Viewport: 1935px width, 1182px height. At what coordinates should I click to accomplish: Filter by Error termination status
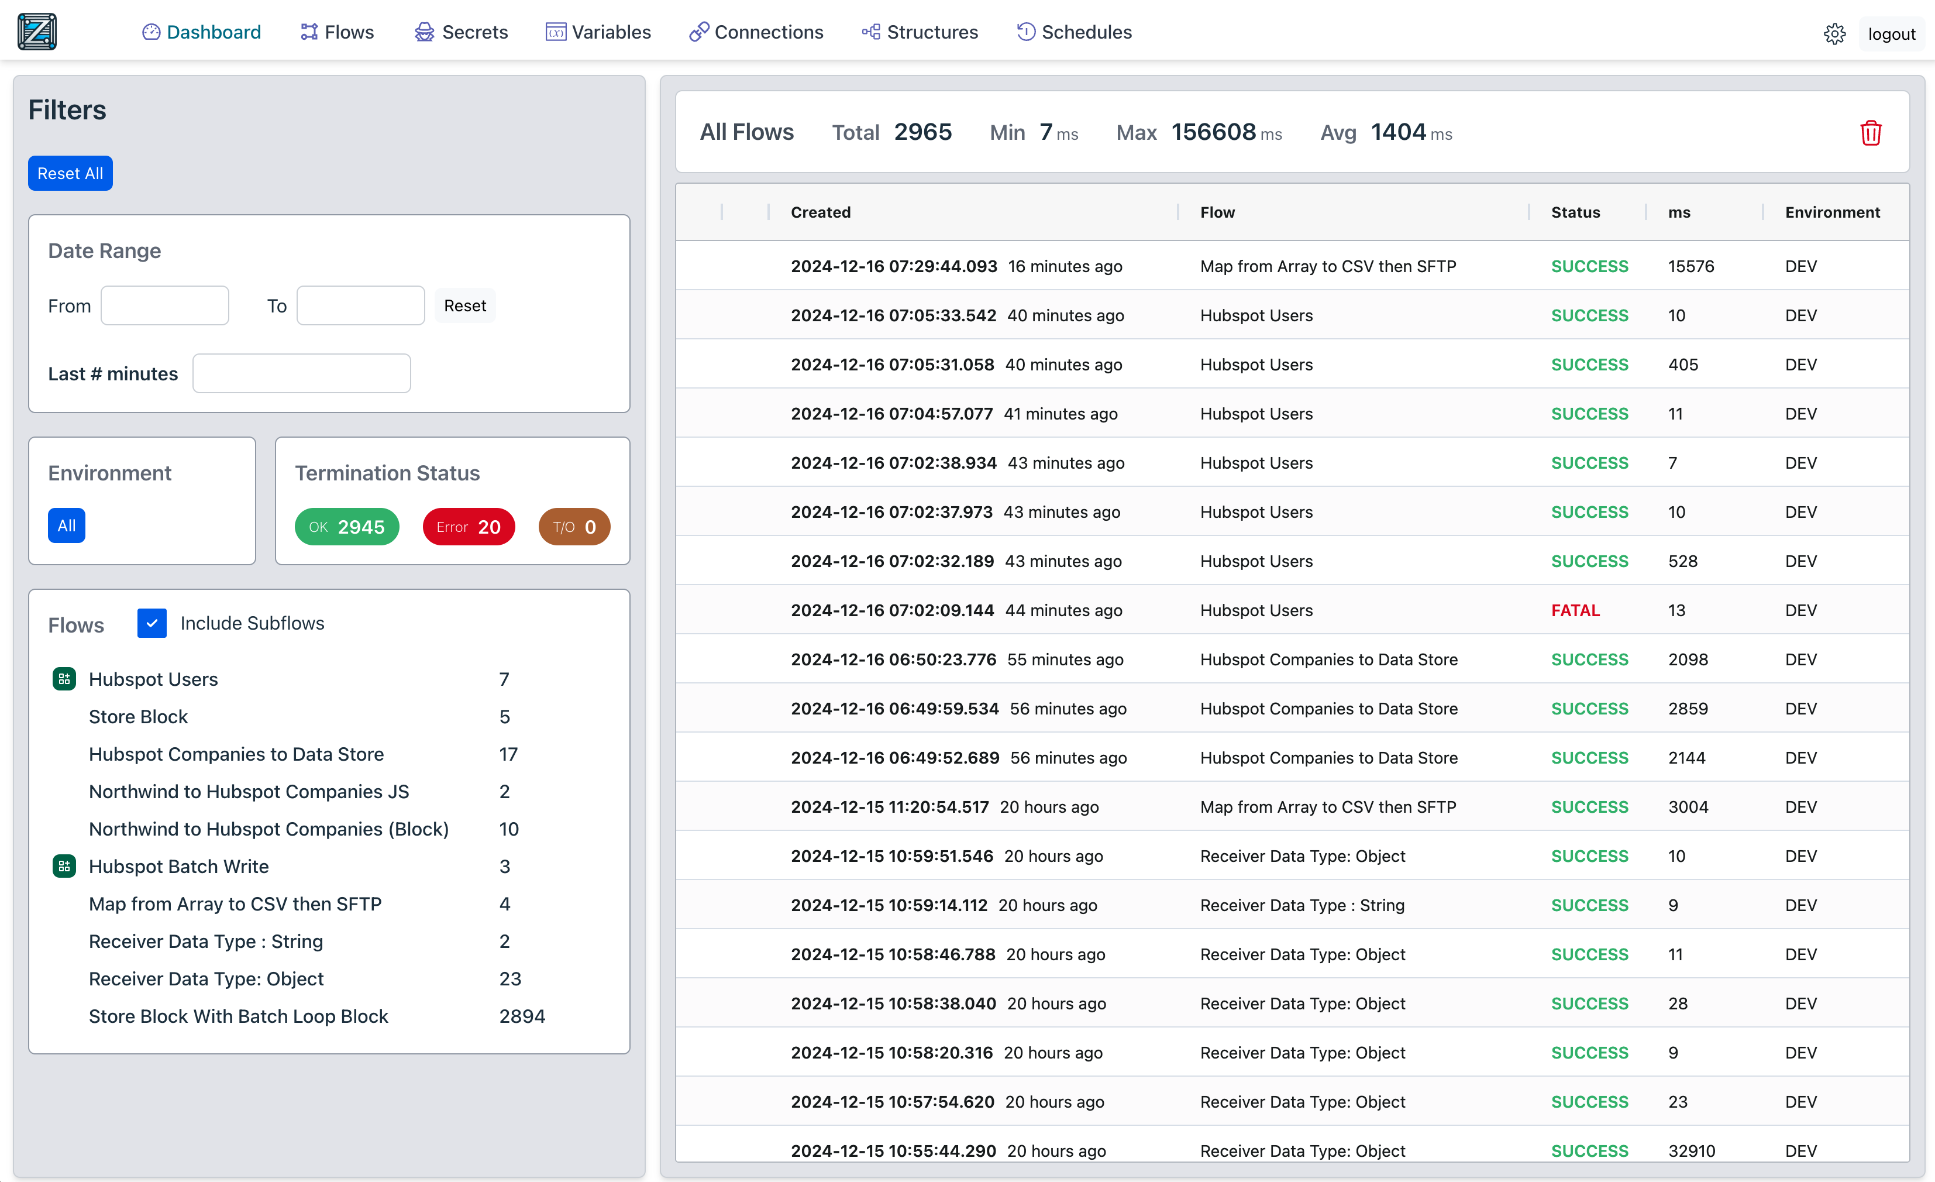coord(467,527)
